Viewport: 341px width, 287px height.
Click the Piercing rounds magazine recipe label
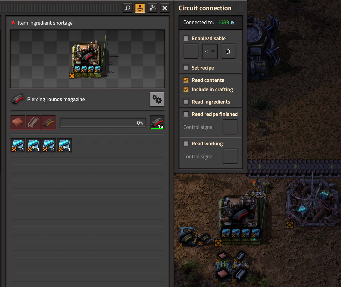[x=56, y=99]
